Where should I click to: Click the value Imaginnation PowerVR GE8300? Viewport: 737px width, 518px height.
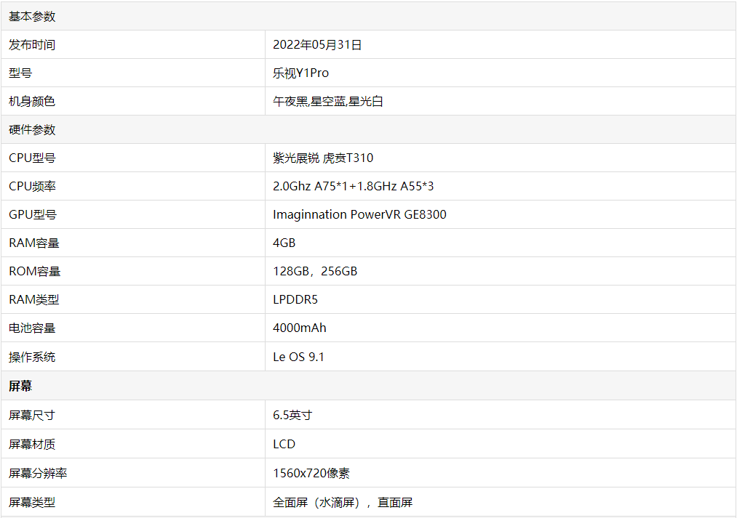tap(359, 214)
